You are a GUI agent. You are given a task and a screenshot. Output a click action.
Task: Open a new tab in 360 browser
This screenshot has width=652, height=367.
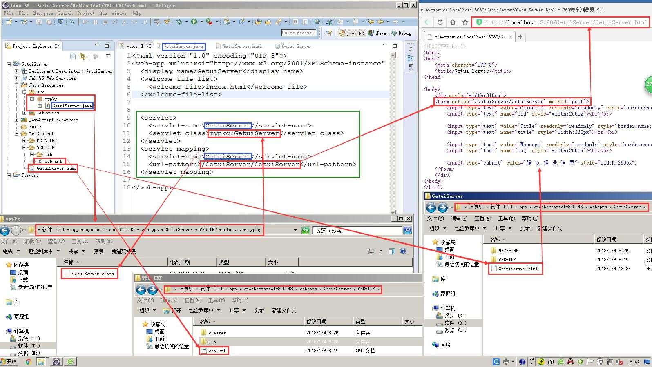(x=520, y=37)
